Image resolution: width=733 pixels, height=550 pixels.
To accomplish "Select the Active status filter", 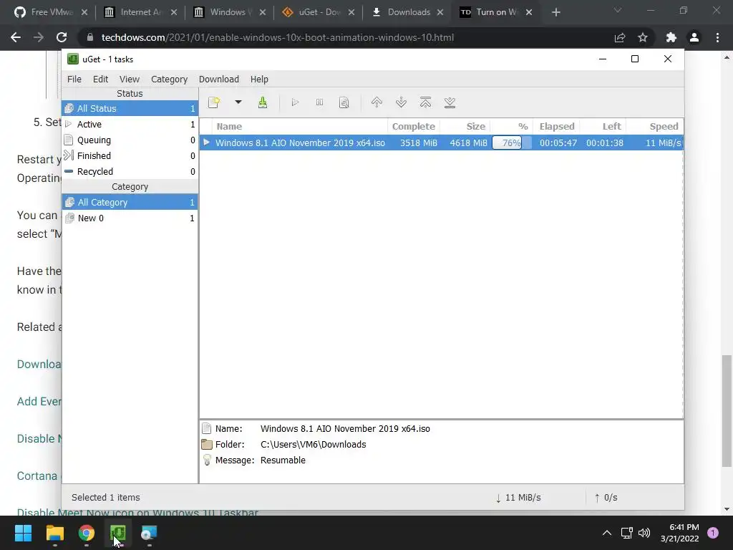I will pos(130,124).
